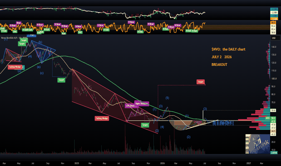
Task: Click the 2.07M volume label
Action: click(274, 153)
